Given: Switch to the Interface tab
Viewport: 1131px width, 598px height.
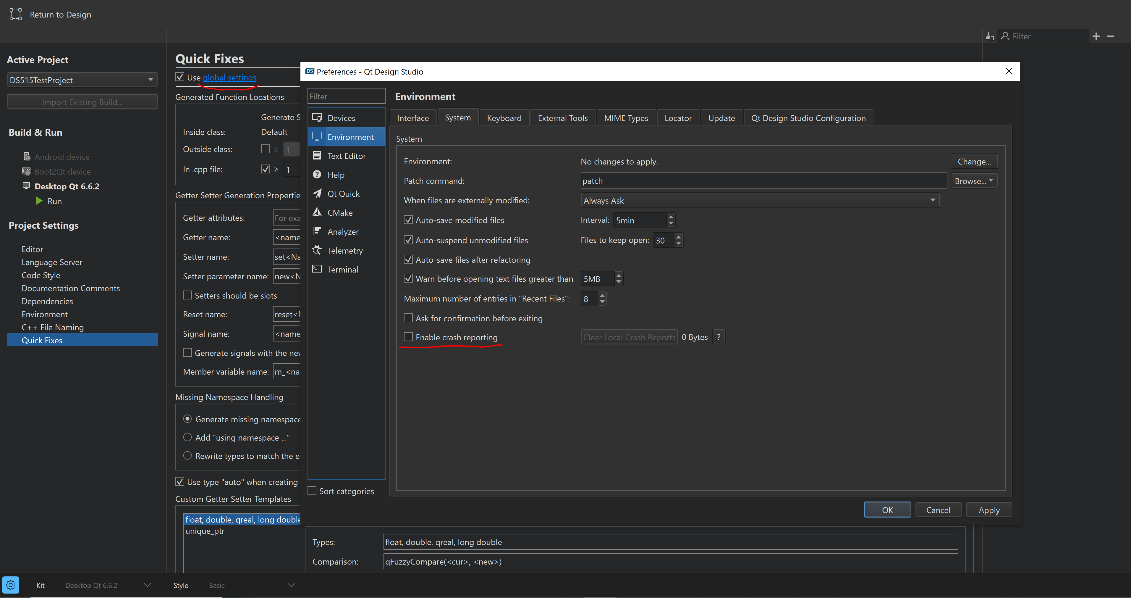Looking at the screenshot, I should tap(413, 118).
